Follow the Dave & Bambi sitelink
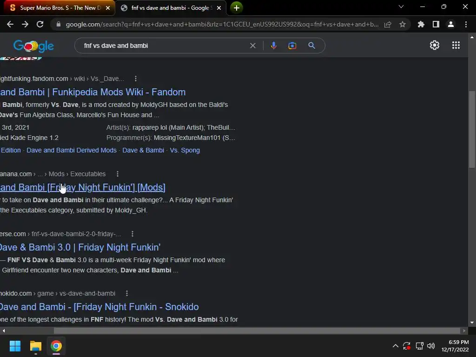476x357 pixels. [143, 150]
